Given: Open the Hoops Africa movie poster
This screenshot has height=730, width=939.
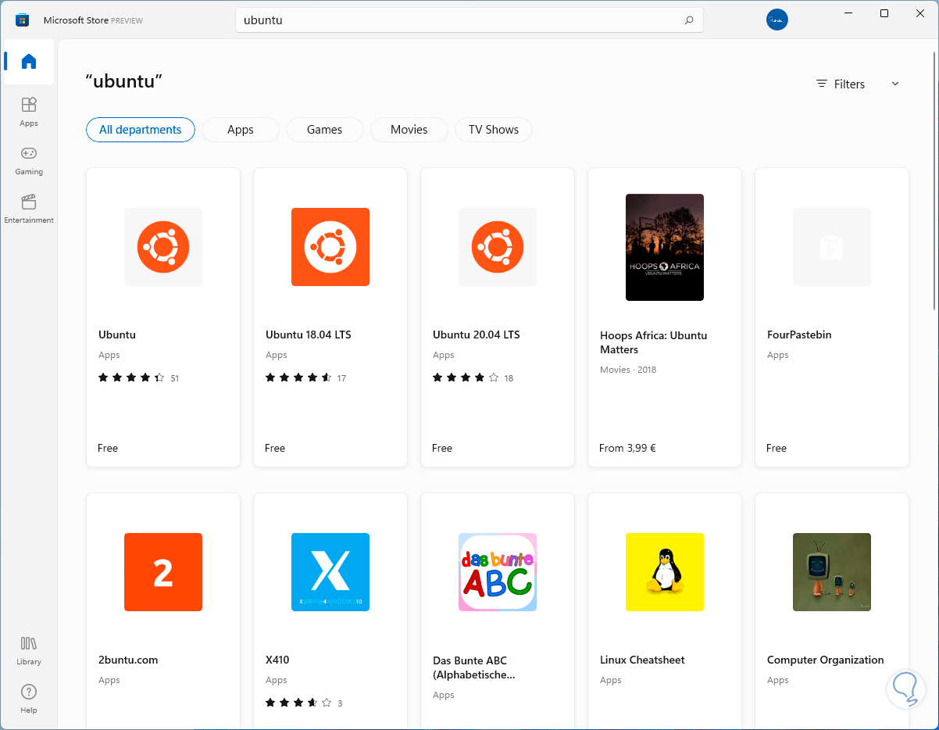Looking at the screenshot, I should 665,247.
